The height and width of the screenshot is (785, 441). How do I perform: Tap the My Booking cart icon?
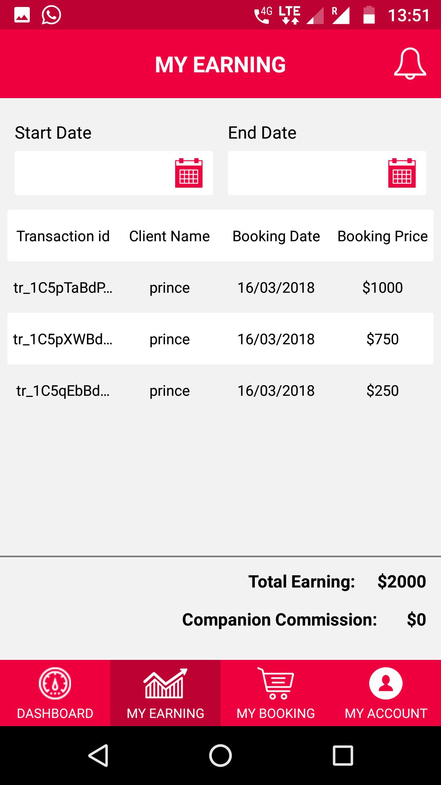click(276, 684)
